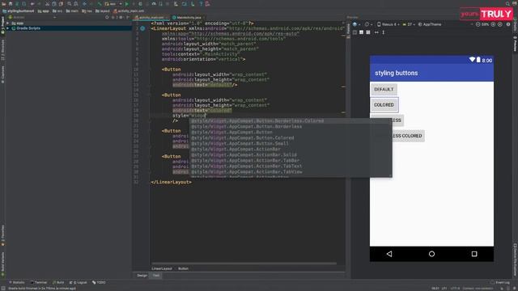The width and height of the screenshot is (518, 291).
Task: Open the Nexus 4 device dropdown
Action: [388, 24]
